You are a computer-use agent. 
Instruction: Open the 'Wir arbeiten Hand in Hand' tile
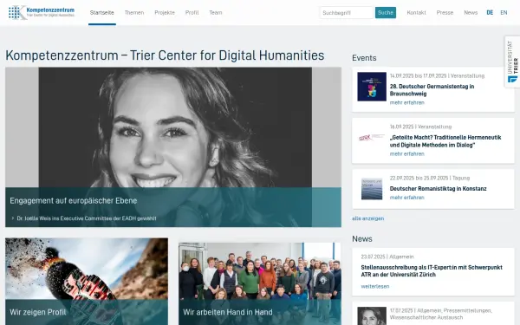(x=260, y=283)
